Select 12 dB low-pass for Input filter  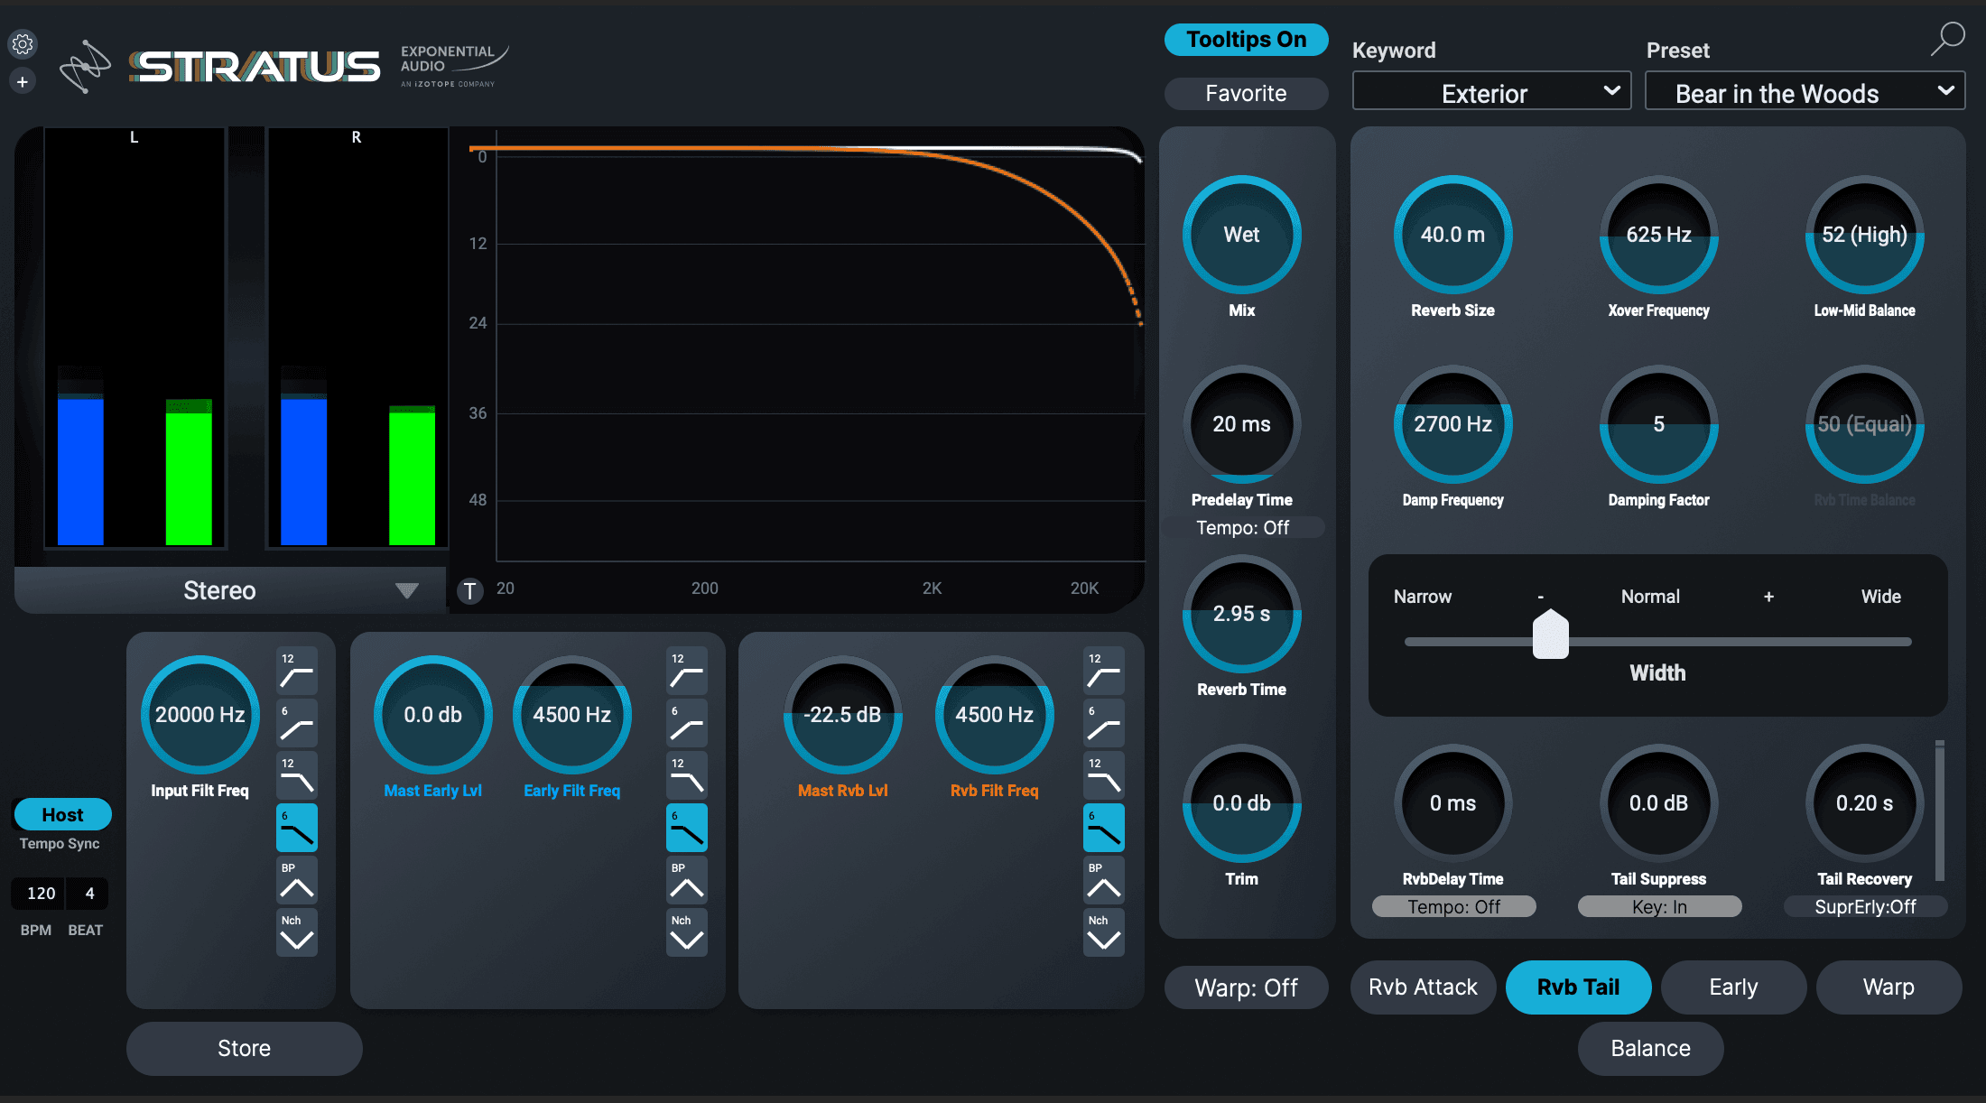[x=296, y=775]
